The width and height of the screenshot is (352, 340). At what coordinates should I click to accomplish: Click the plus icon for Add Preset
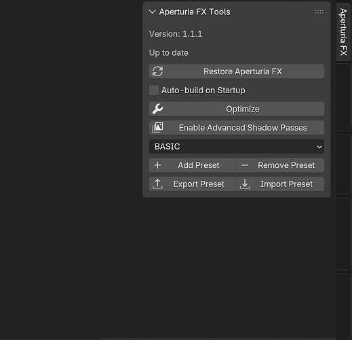coord(157,165)
